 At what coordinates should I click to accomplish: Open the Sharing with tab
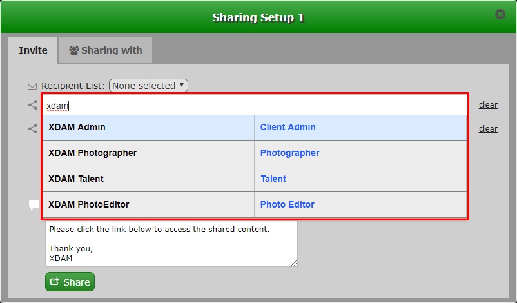105,50
